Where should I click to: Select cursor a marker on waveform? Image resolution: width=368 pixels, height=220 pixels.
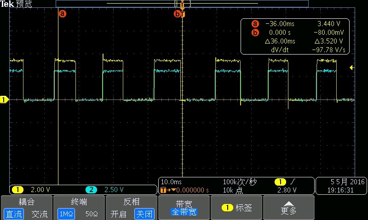tap(62, 14)
